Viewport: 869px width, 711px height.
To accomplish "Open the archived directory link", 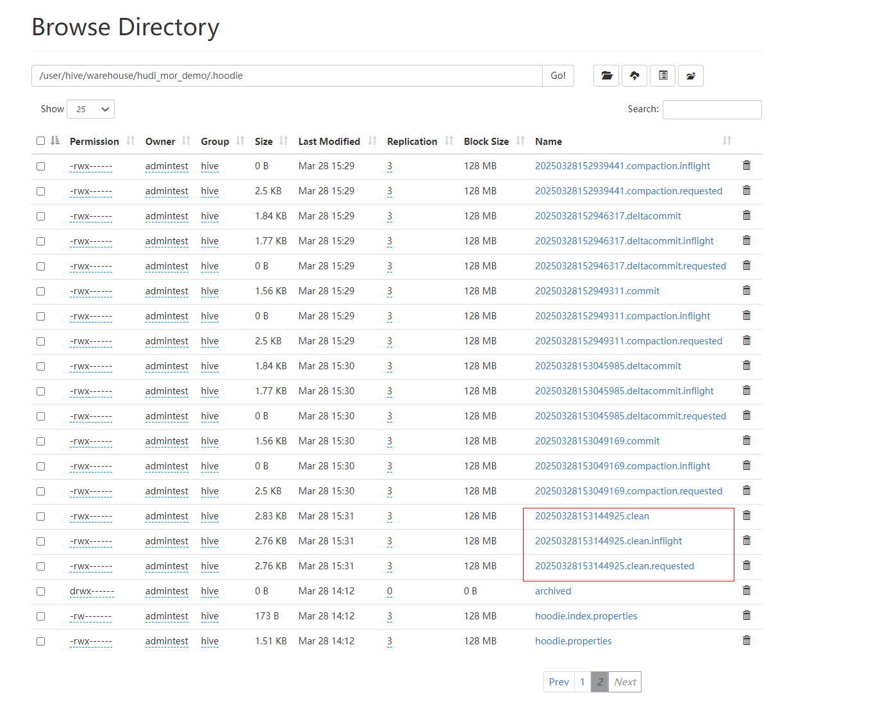I will pos(552,591).
